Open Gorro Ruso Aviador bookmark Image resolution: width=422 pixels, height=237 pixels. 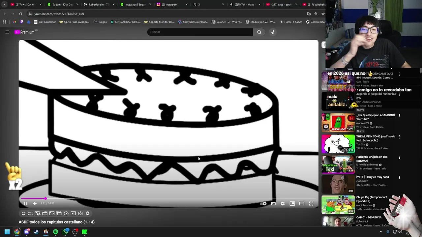[74, 22]
